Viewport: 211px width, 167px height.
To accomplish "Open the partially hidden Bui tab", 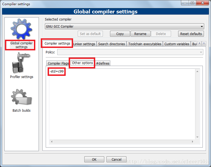I will click(194, 44).
